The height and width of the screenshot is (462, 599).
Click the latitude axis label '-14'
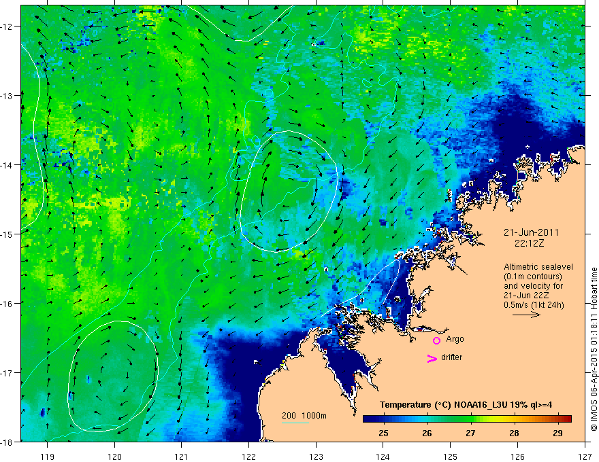[x=7, y=165]
